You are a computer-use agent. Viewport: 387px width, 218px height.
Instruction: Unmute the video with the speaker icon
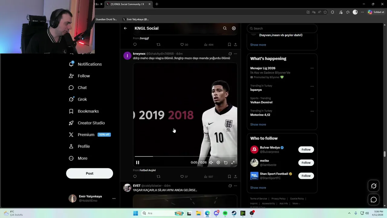(x=211, y=163)
